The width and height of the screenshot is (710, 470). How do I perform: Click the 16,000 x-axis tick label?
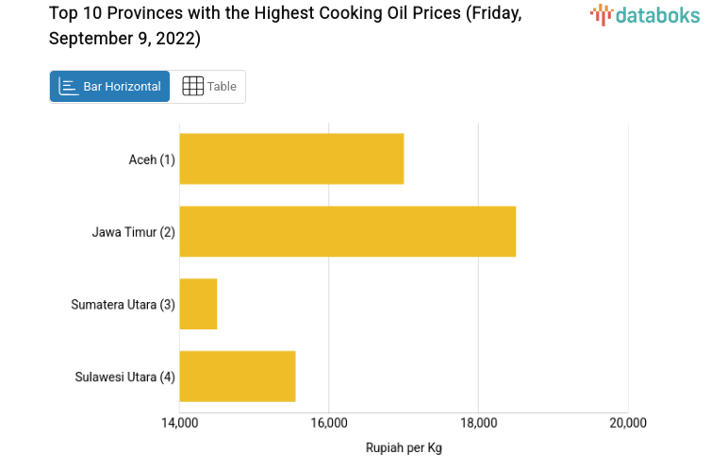click(328, 423)
